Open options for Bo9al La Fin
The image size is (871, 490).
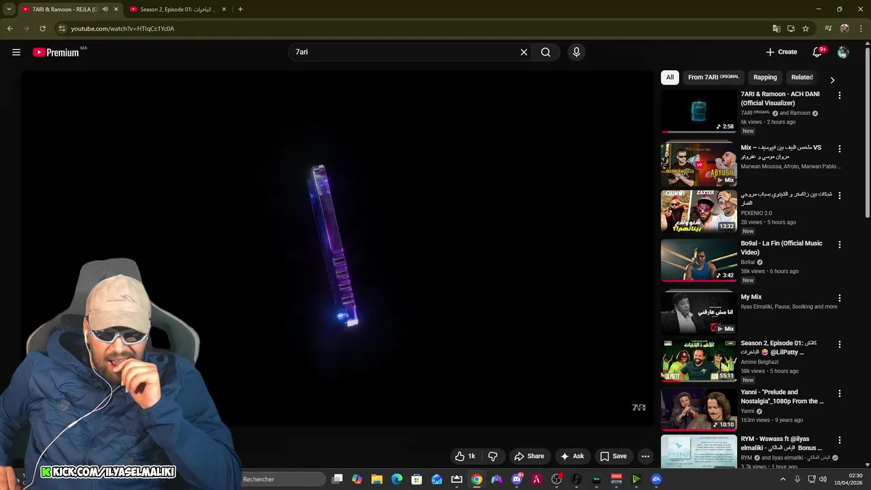pyautogui.click(x=839, y=244)
